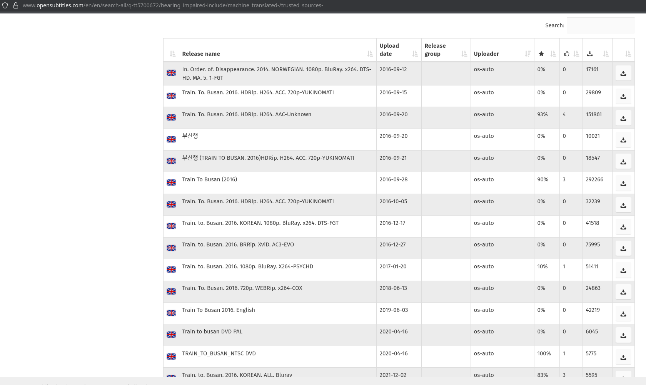This screenshot has height=385, width=646.
Task: Download the Train To Busan (2016) subtitle
Action: [623, 183]
